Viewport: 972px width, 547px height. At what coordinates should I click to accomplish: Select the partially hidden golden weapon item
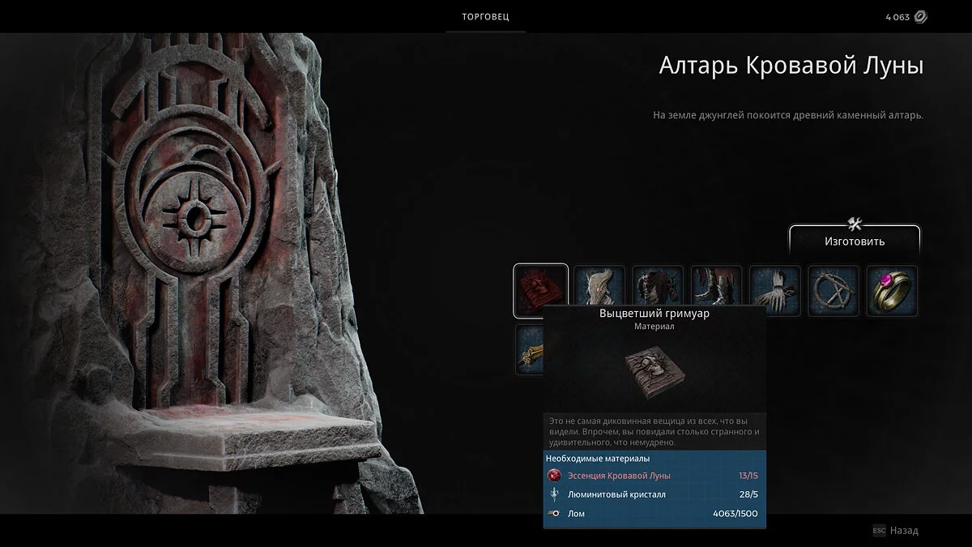[529, 349]
